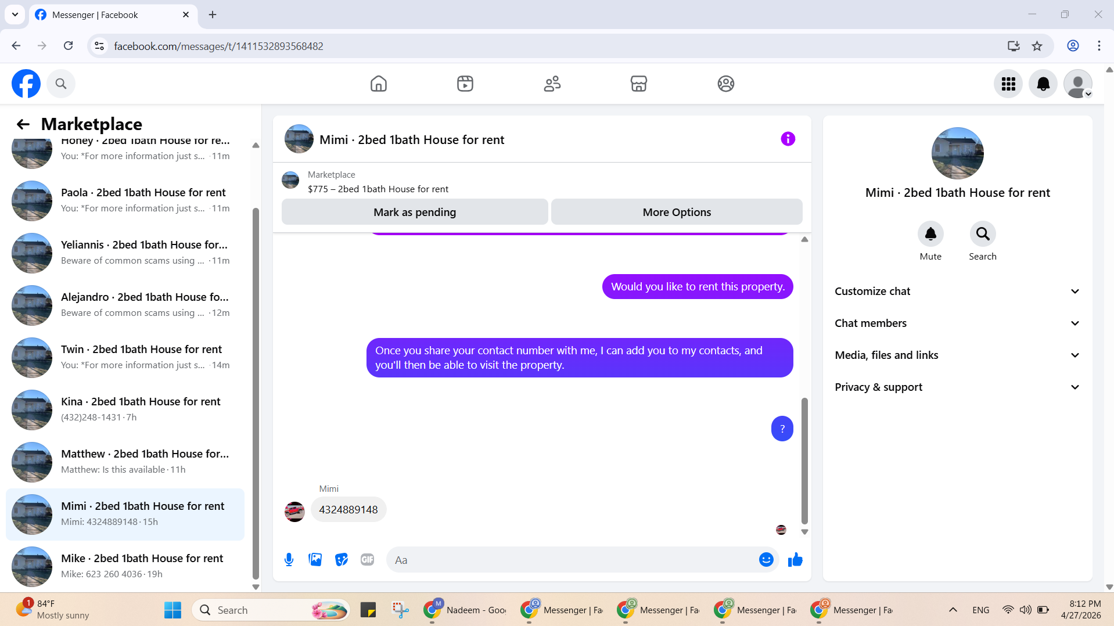Type in the Aa message field
The height and width of the screenshot is (626, 1114).
click(x=572, y=560)
